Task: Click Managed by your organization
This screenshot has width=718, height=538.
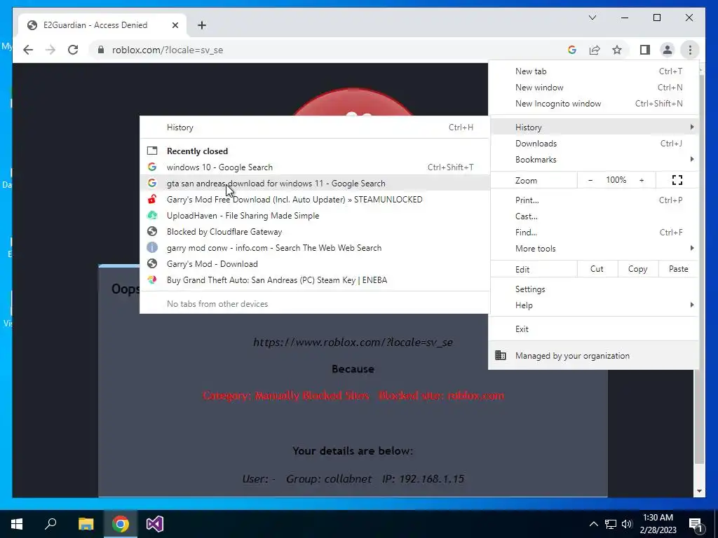Action: 594,355
